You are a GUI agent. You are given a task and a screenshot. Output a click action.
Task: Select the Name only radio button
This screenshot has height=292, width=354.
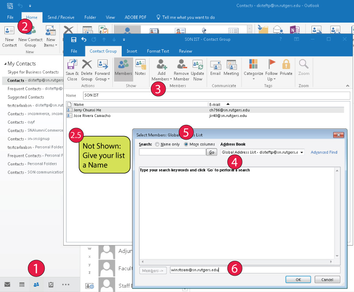[157, 144]
